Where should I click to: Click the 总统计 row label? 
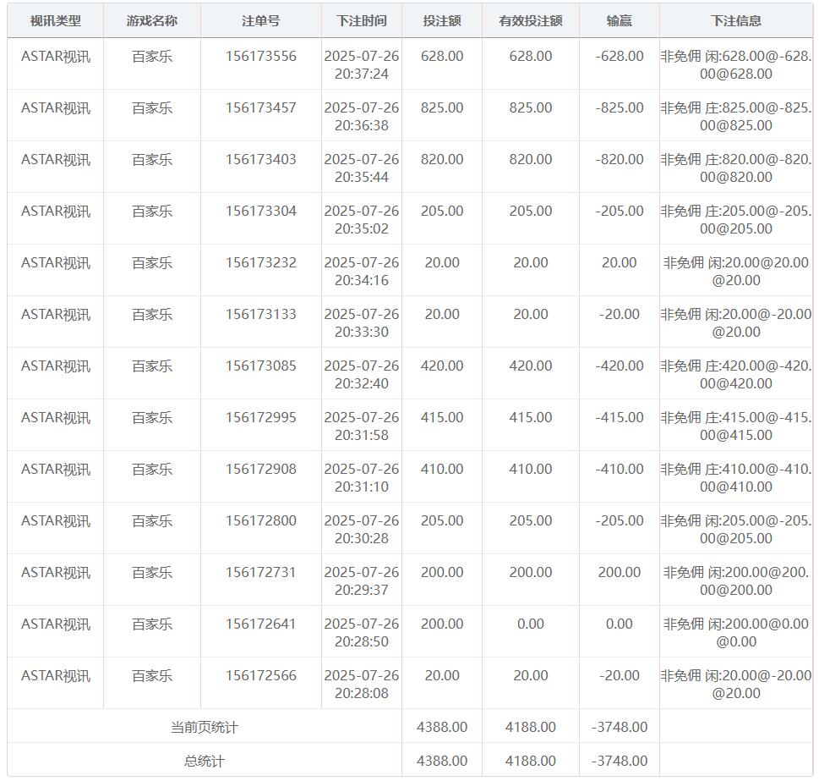[x=205, y=761]
